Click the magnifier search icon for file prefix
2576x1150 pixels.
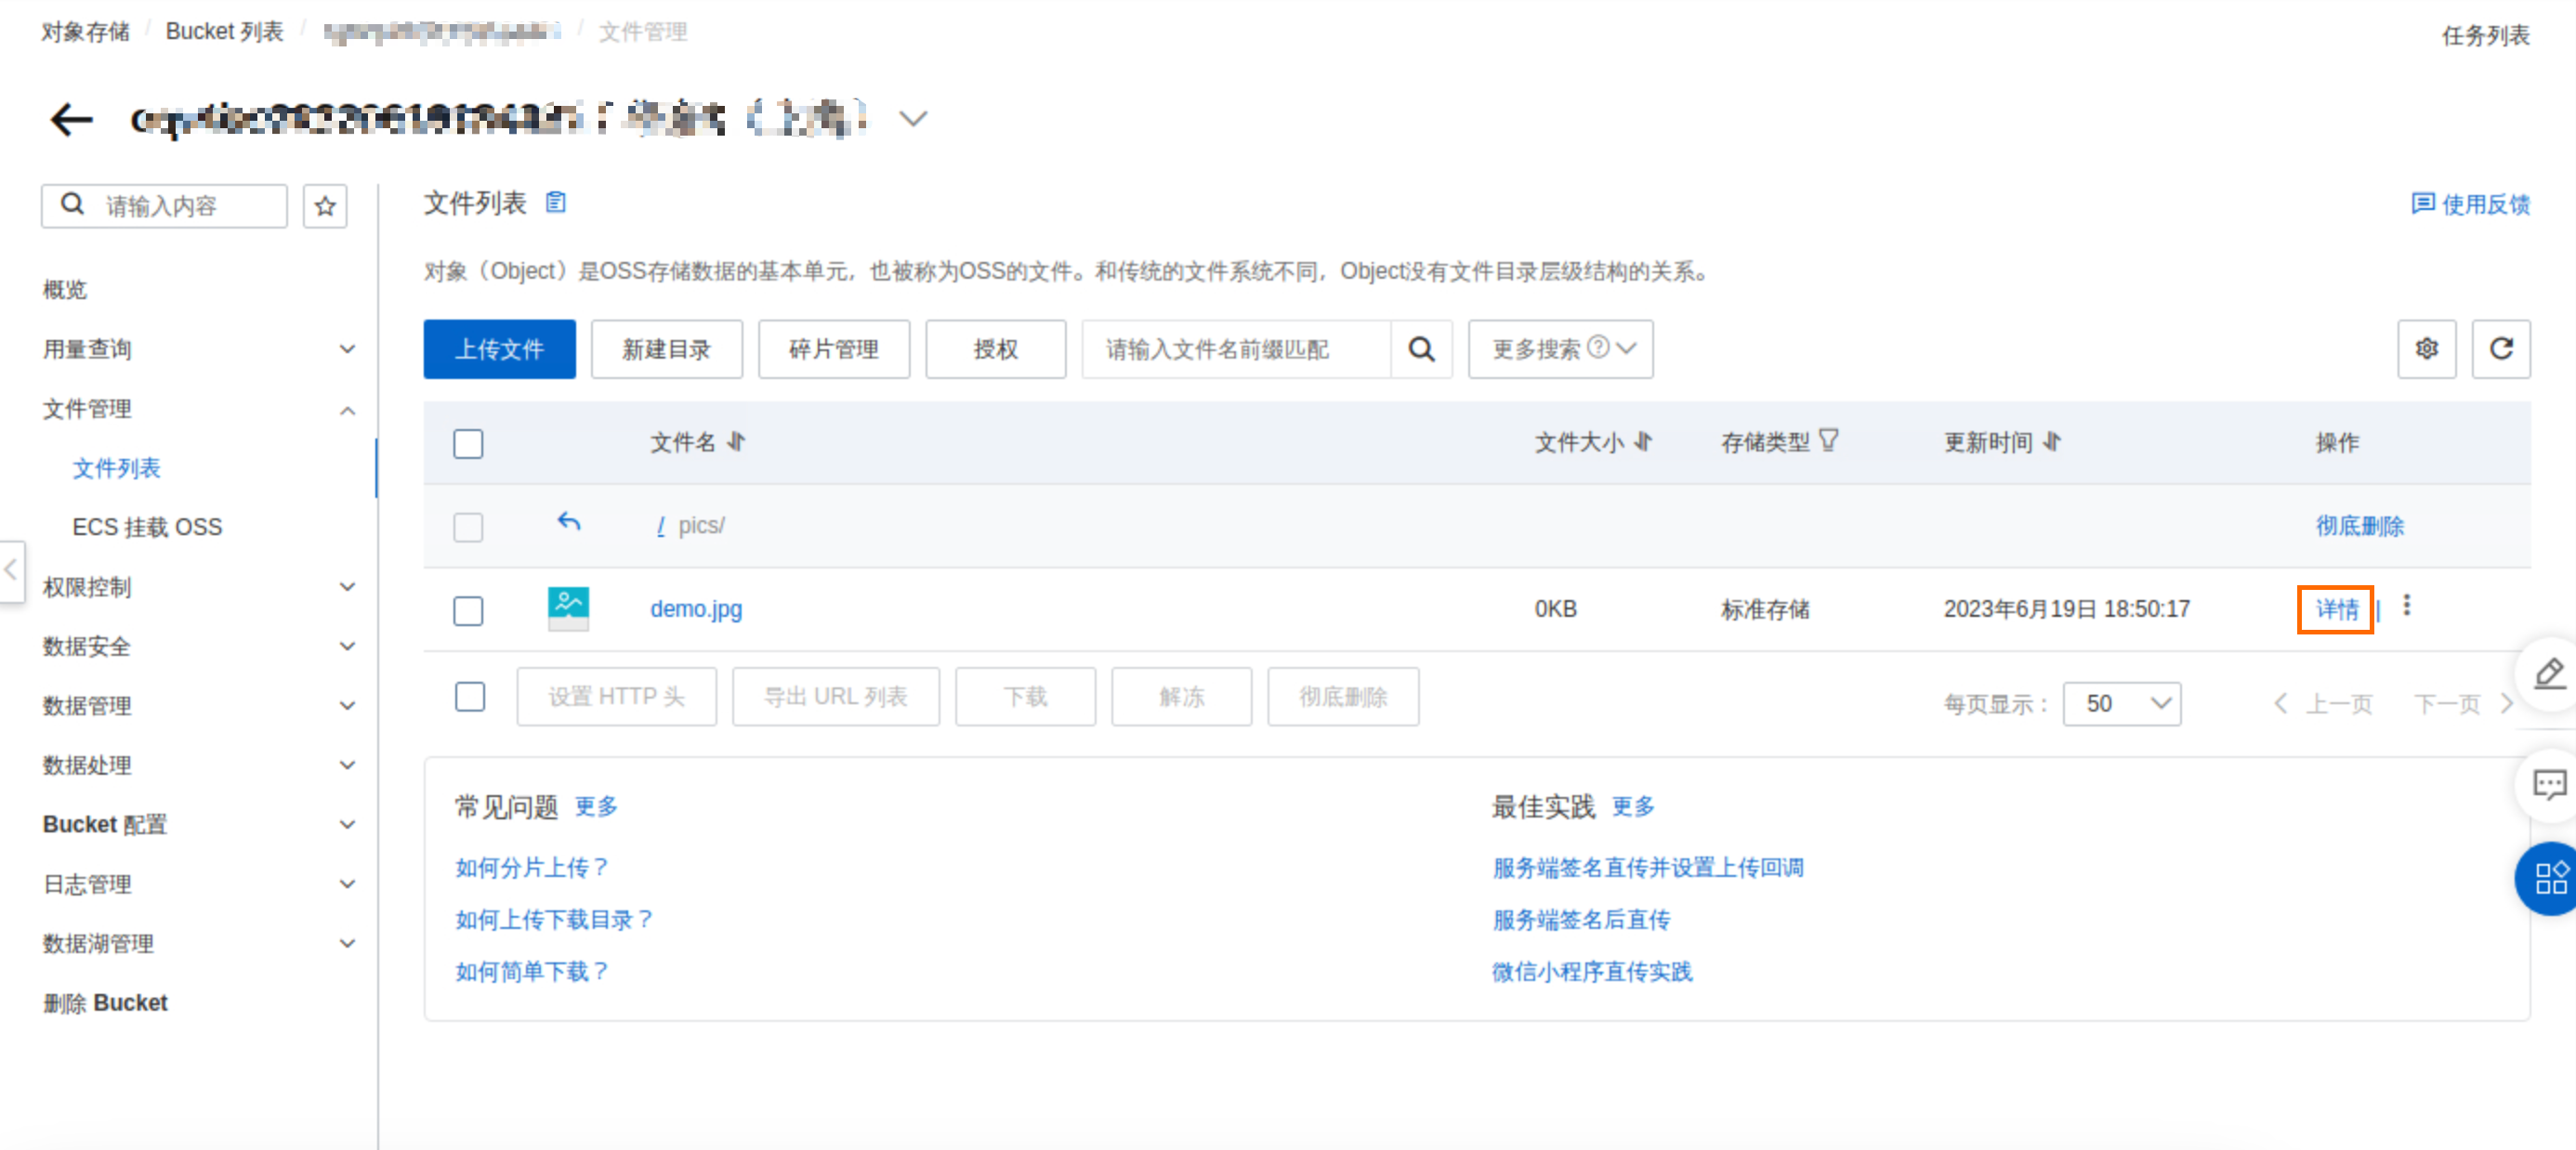point(1421,349)
